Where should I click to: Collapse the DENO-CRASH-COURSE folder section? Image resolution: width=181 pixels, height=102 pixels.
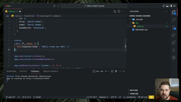point(140,16)
